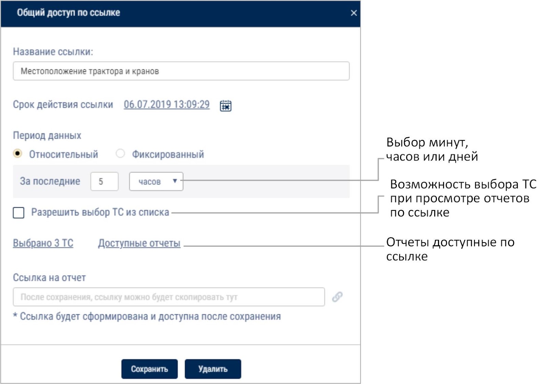547x384 pixels.
Task: Click the Название ссылки label
Action: coord(53,52)
